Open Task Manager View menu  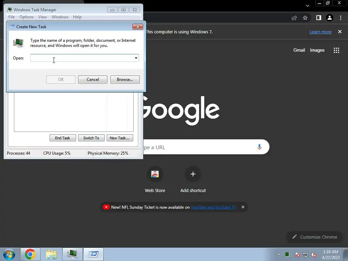[42, 17]
